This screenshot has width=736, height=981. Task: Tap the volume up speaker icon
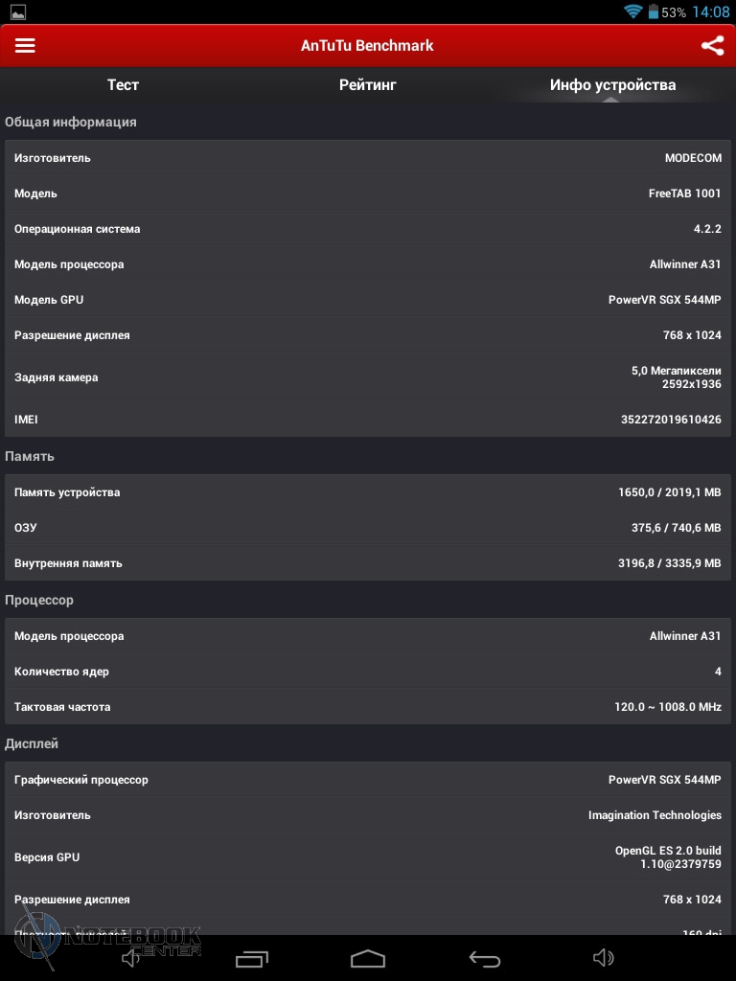(x=603, y=958)
